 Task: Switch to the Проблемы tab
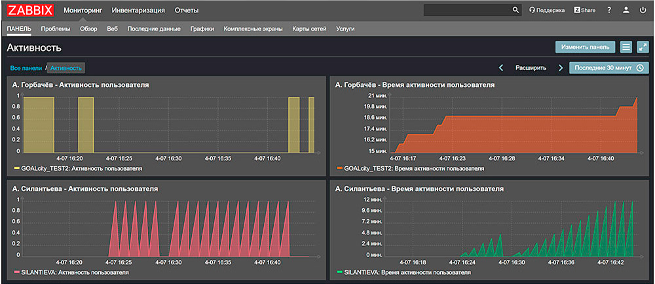pos(56,29)
